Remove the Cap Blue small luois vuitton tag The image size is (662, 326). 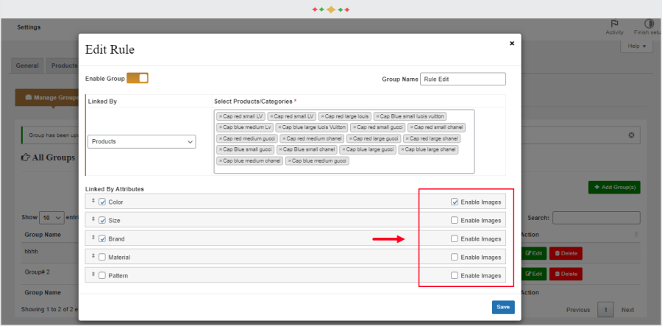pyautogui.click(x=377, y=116)
